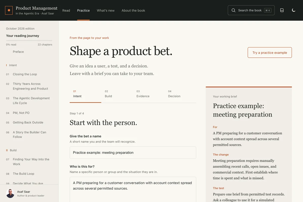The height and width of the screenshot is (202, 303).
Task: Click 'The test' heading in brief
Action: (218, 188)
